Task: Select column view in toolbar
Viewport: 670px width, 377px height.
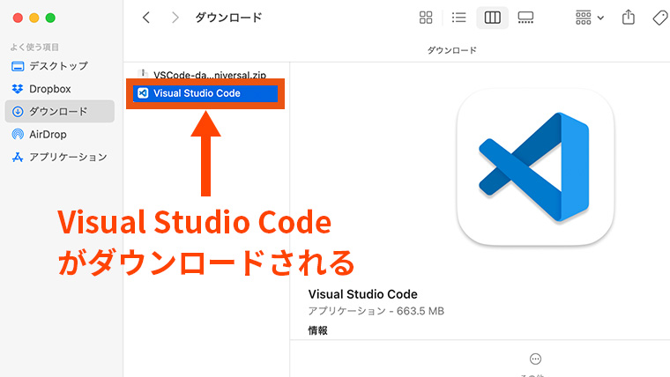Action: [492, 18]
